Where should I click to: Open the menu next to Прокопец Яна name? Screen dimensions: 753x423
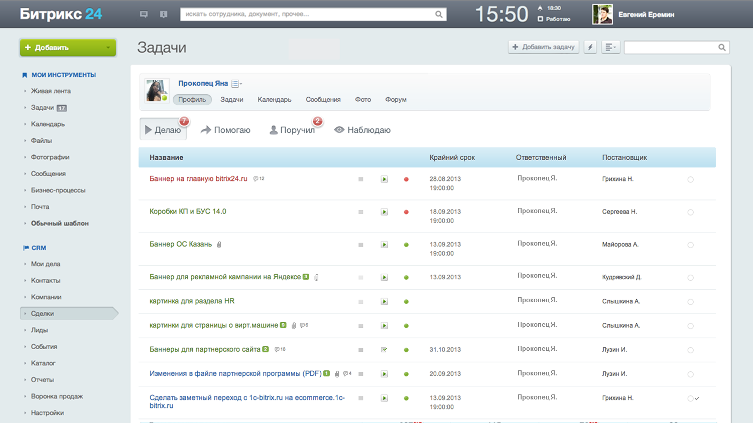coord(236,84)
